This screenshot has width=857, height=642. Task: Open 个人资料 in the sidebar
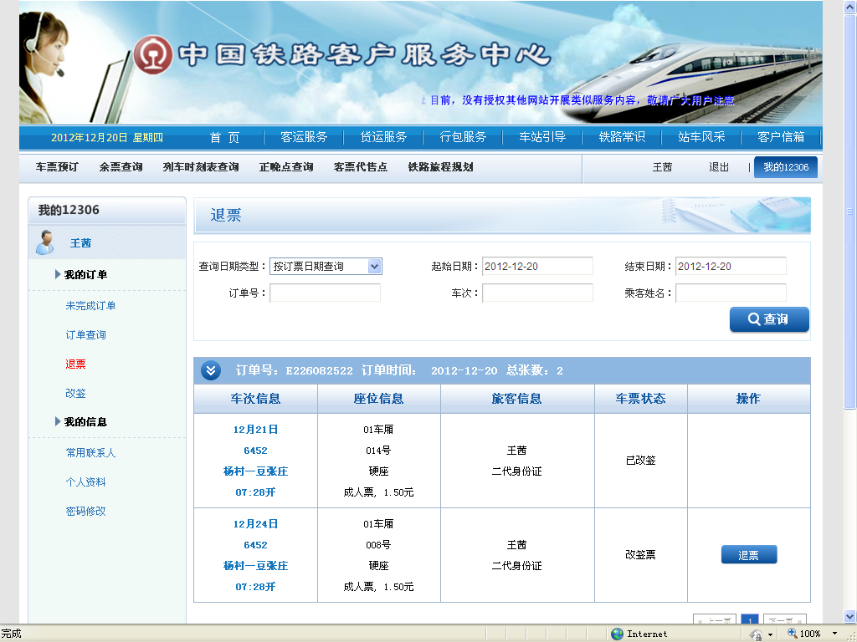[86, 482]
